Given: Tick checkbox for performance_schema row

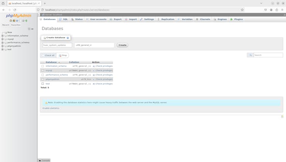Looking at the screenshot, I should [43, 75].
